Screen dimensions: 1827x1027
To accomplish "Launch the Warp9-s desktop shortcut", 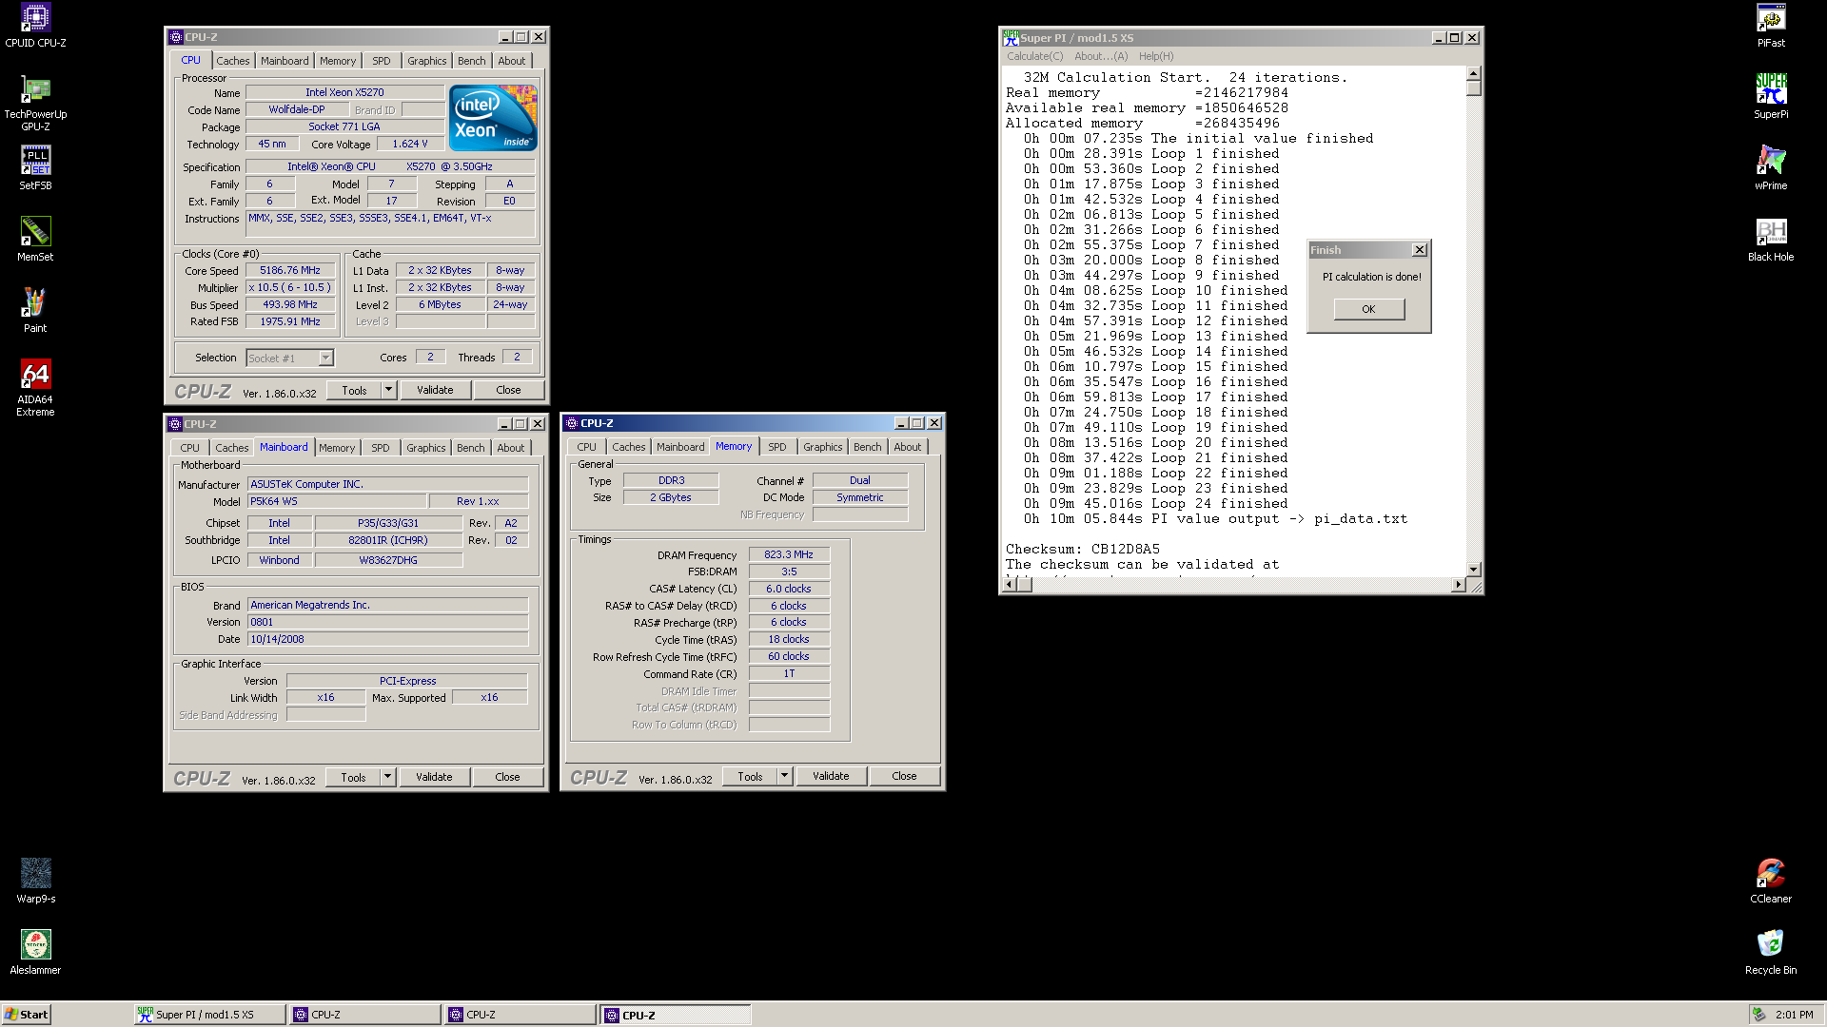I will pos(35,882).
